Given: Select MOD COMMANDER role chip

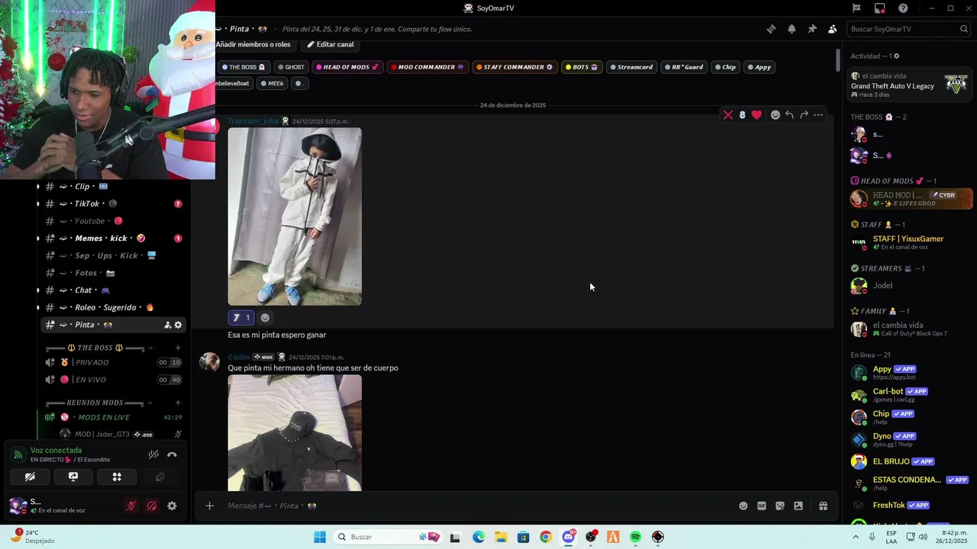Looking at the screenshot, I should tap(427, 67).
